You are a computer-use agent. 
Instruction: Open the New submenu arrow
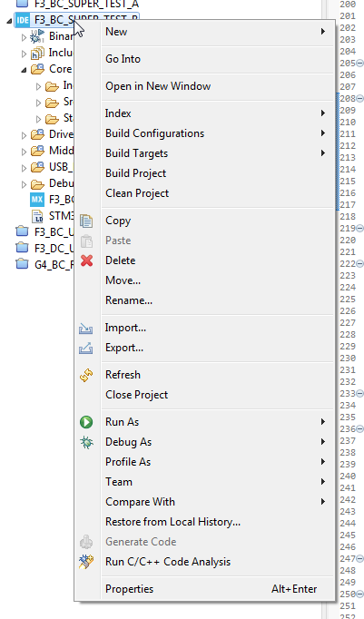[323, 31]
